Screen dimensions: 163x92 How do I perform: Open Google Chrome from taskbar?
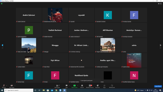(x=56, y=90)
